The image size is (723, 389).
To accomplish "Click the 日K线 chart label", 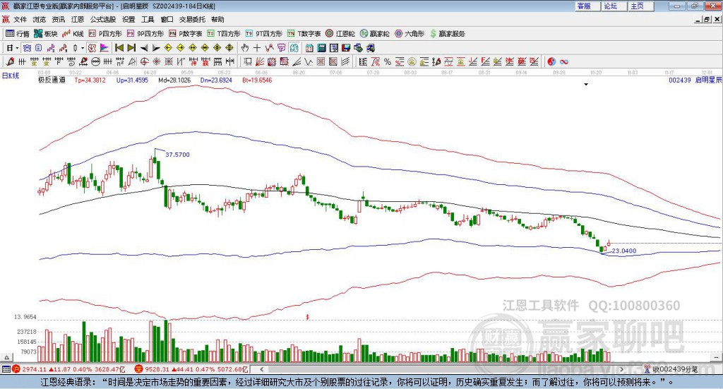I will 11,76.
